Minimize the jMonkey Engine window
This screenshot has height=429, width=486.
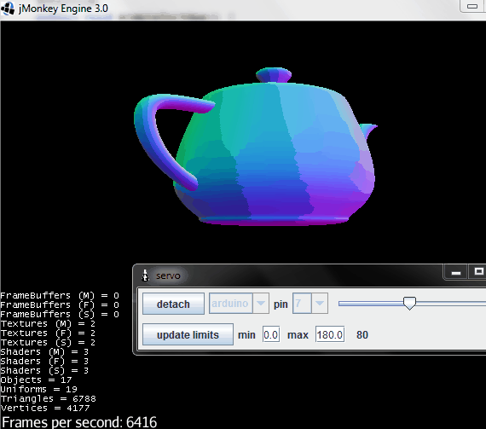[472, 6]
